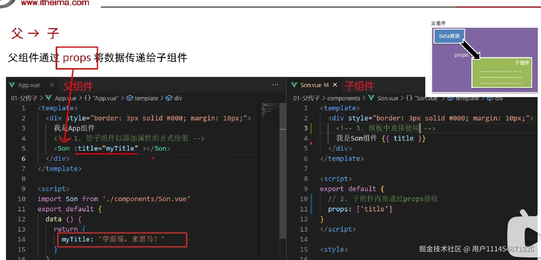Click the div style line in App.vue editor
Viewport: 541px width, 260px height.
(x=148, y=118)
